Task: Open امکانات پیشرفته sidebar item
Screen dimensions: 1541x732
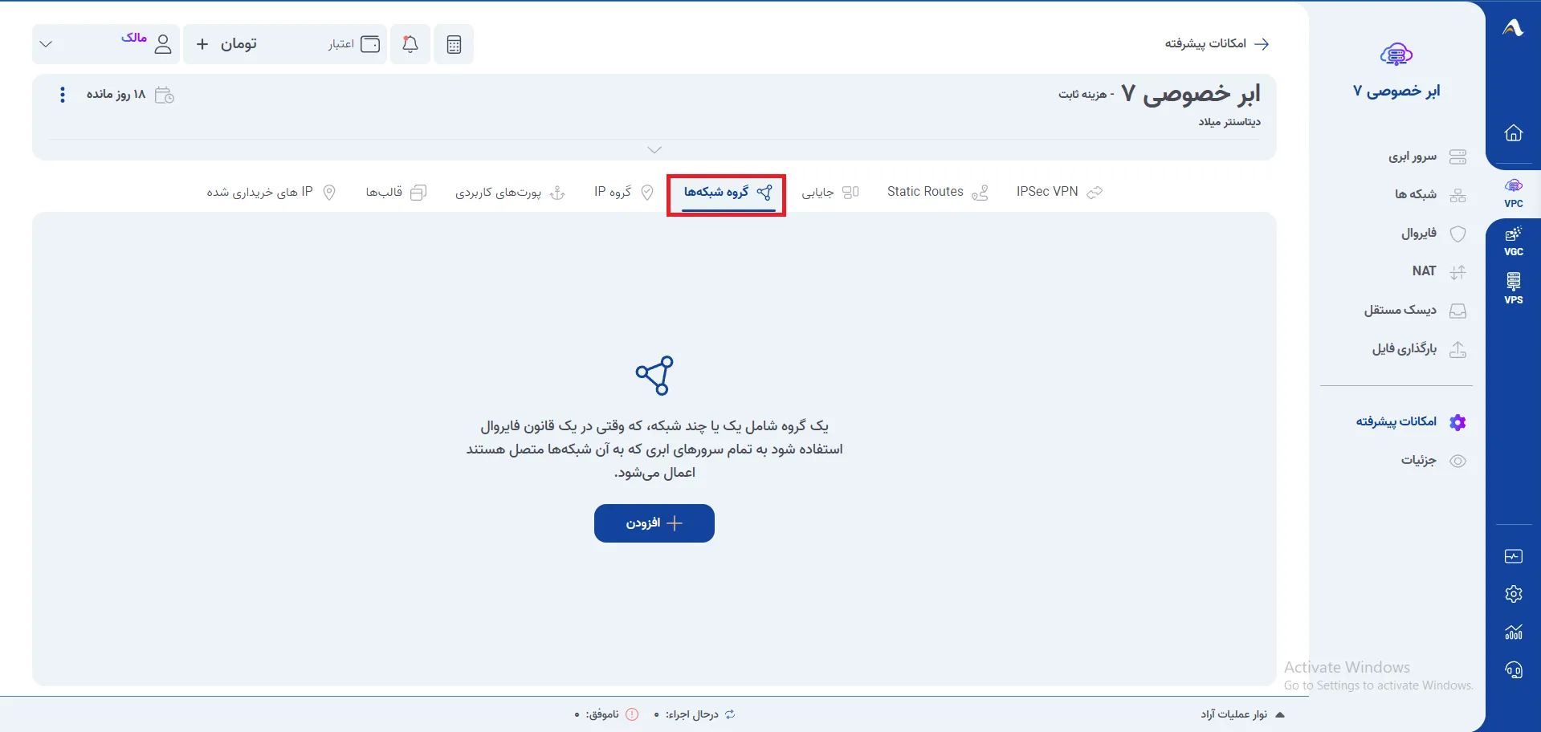Action: [x=1411, y=422]
